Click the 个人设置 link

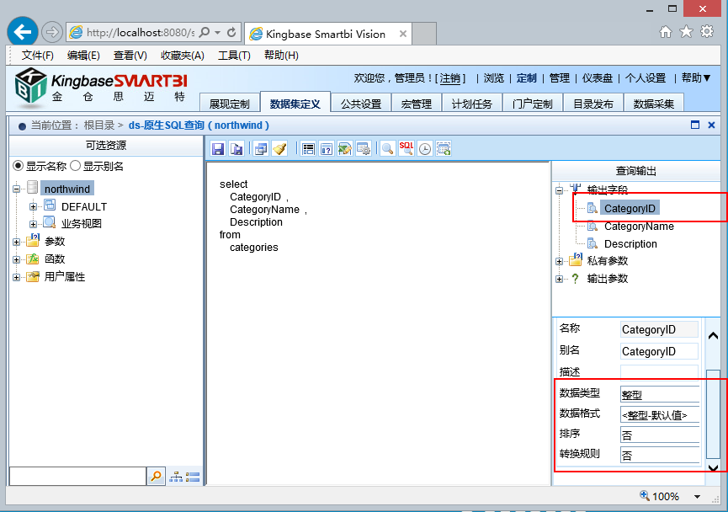click(646, 78)
